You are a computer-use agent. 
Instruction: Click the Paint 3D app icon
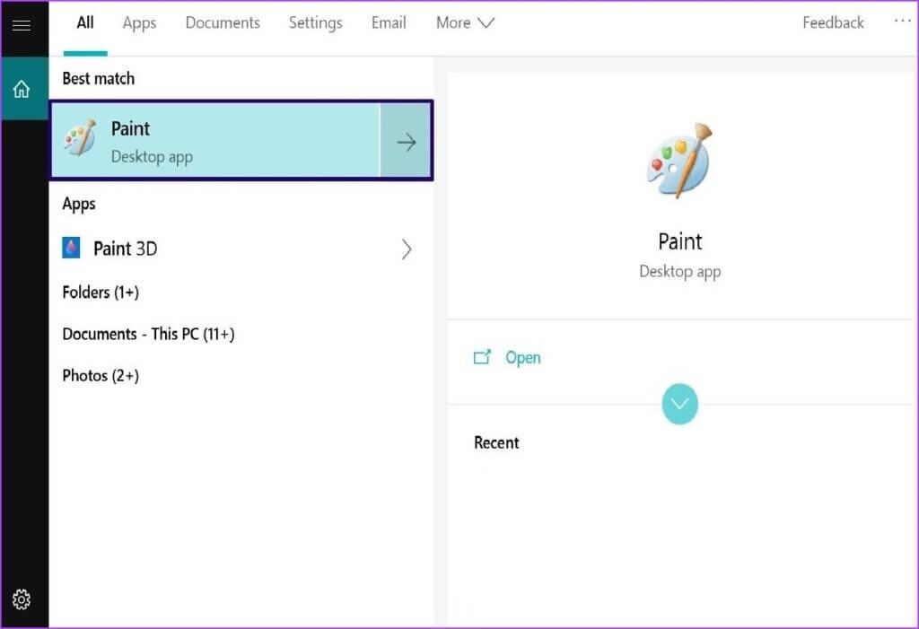click(71, 248)
